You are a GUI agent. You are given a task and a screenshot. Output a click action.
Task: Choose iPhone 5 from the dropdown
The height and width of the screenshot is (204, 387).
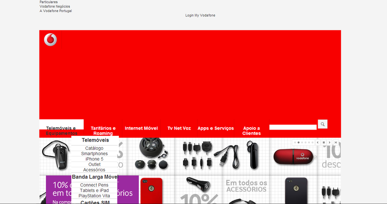click(94, 159)
